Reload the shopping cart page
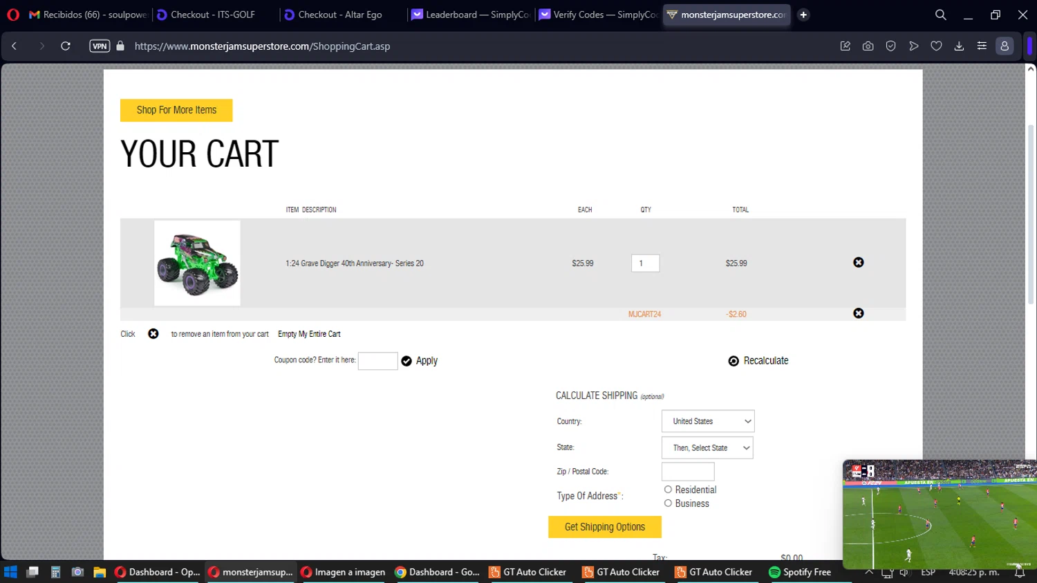Viewport: 1037px width, 583px height. [66, 46]
